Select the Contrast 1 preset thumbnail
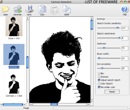The height and width of the screenshot is (110, 130). 14,54
